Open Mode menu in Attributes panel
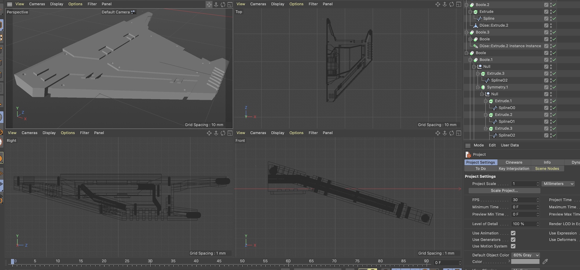 [478, 145]
